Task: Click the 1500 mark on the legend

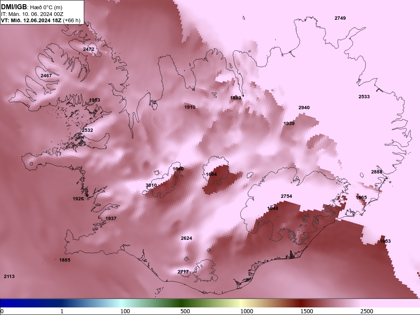Action: tap(307, 311)
